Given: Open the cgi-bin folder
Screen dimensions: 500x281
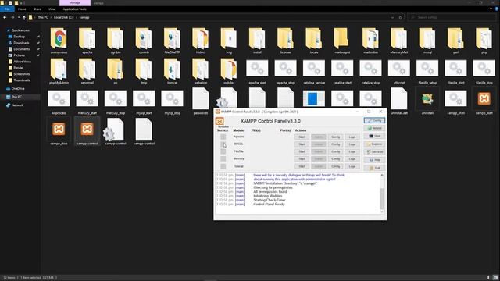Looking at the screenshot, I should [116, 41].
